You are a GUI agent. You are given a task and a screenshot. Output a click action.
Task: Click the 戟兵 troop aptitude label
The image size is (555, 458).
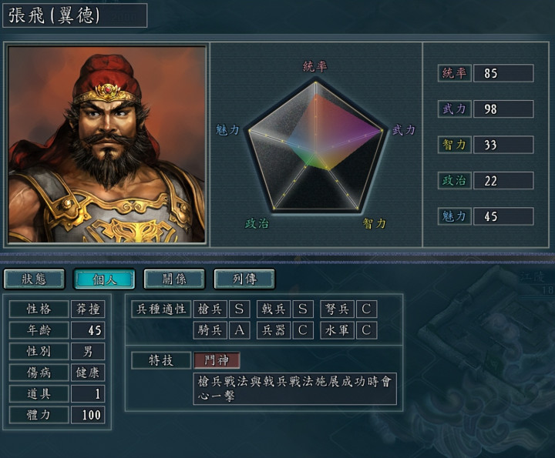pos(274,309)
